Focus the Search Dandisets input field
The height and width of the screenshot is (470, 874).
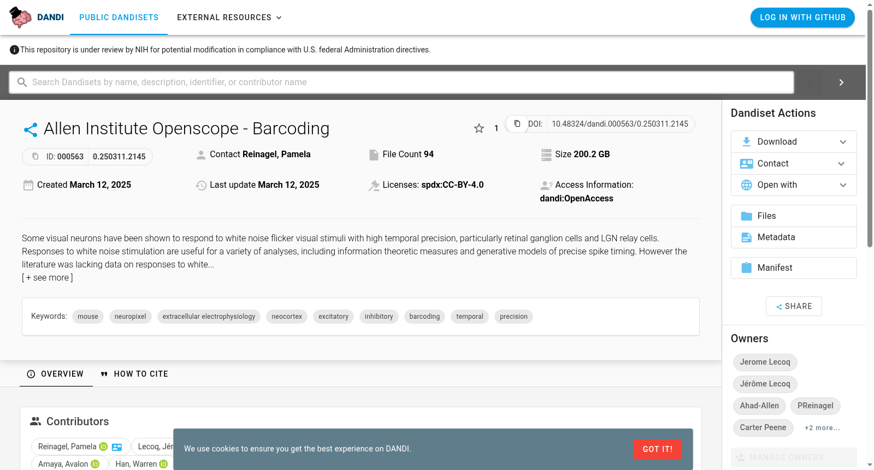point(401,82)
